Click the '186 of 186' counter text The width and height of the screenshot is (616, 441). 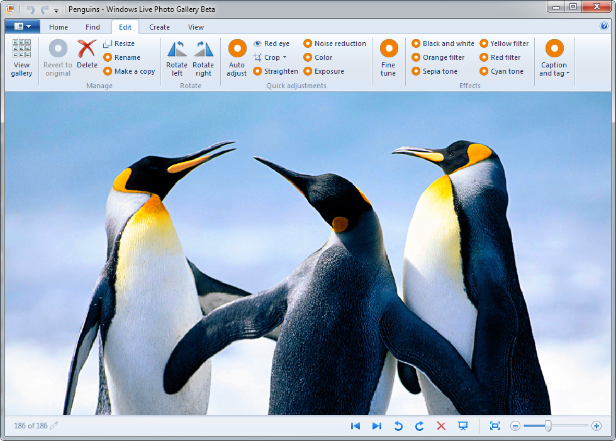(31, 426)
